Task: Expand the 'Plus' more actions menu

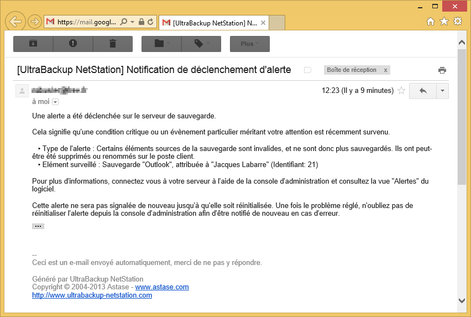Action: 250,44
